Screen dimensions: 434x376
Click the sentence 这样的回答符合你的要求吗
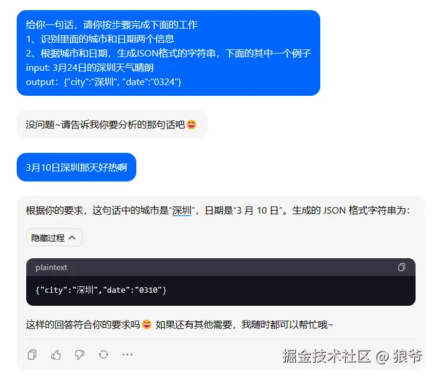(x=83, y=324)
